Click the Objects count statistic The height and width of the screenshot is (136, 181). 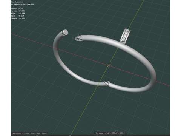click(17, 8)
